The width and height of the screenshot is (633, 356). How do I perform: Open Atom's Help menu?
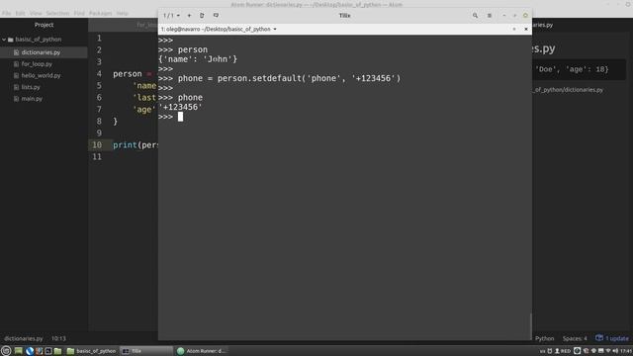pos(123,13)
